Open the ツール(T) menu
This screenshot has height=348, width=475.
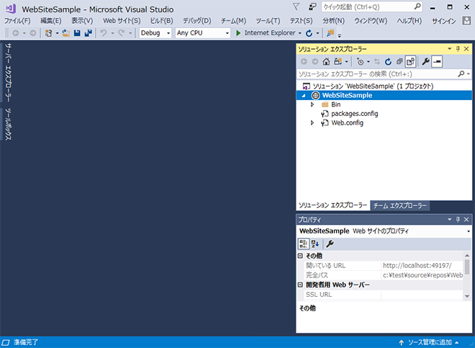coord(268,21)
